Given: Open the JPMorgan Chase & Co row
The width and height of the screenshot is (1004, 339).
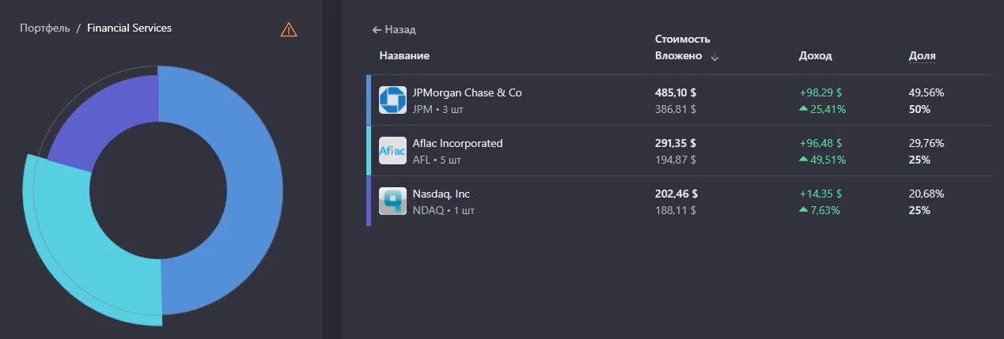Looking at the screenshot, I should (x=679, y=100).
